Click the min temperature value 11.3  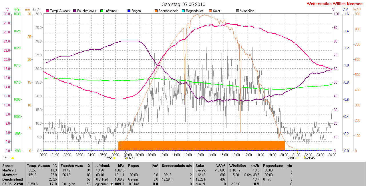(54, 170)
